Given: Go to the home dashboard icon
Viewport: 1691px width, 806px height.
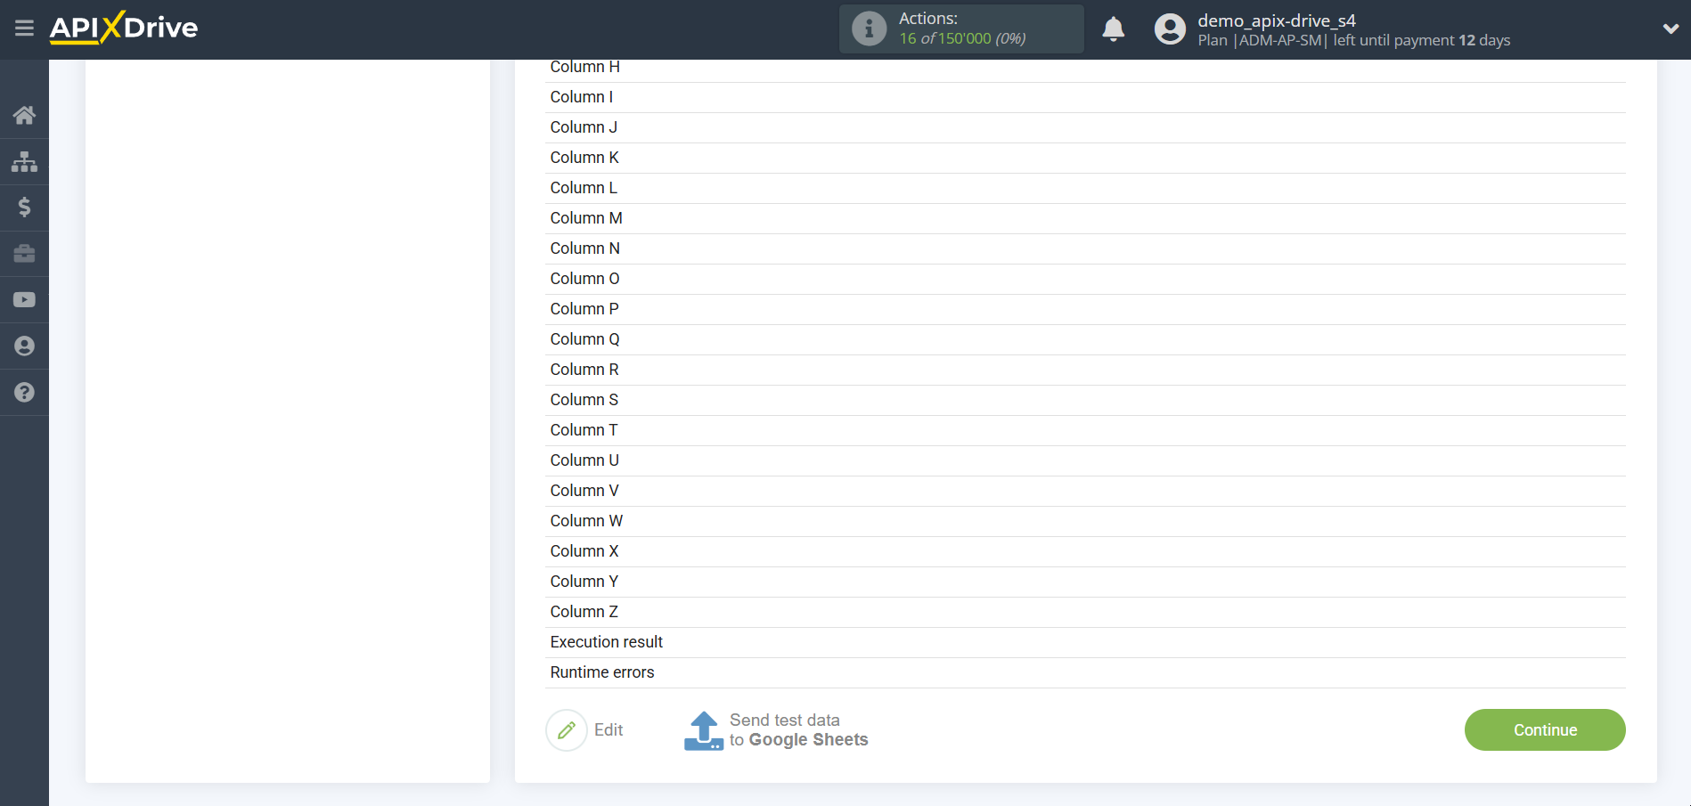Looking at the screenshot, I should coord(24,115).
